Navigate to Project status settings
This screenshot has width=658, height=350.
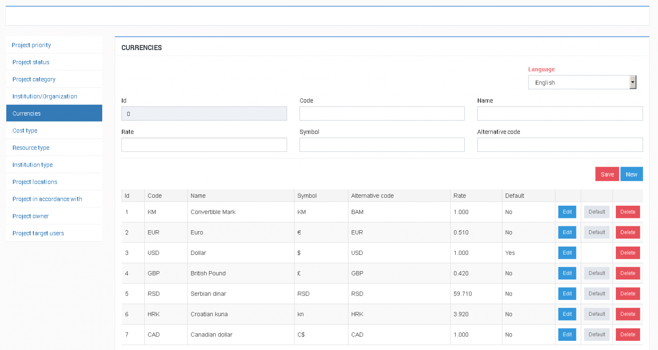point(30,62)
